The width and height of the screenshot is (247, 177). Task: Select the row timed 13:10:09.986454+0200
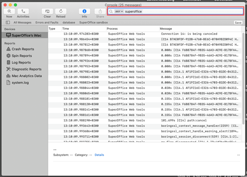click(145, 39)
